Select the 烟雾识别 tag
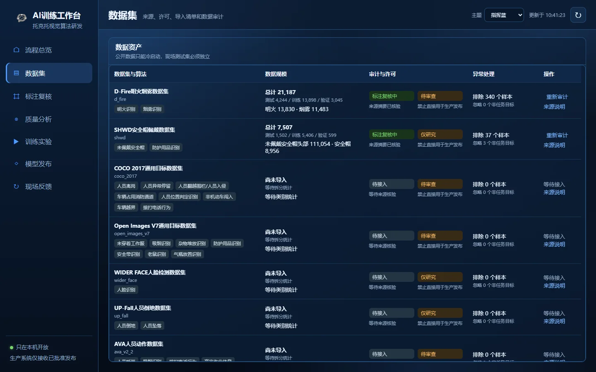 coord(152,109)
